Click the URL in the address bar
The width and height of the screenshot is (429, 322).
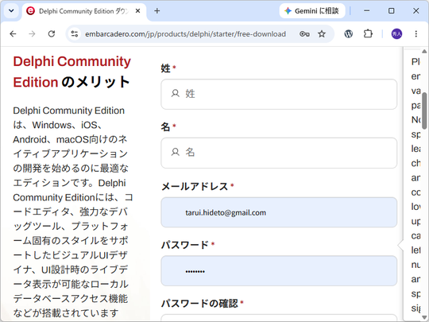(x=185, y=34)
